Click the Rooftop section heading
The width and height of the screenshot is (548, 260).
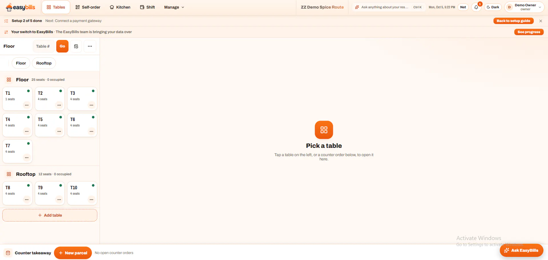[x=26, y=174]
